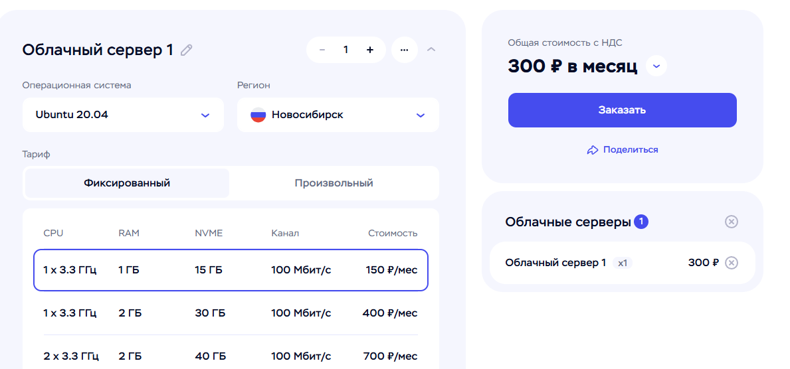Click the Облачные серверы count badge
This screenshot has width=790, height=369.
[641, 222]
